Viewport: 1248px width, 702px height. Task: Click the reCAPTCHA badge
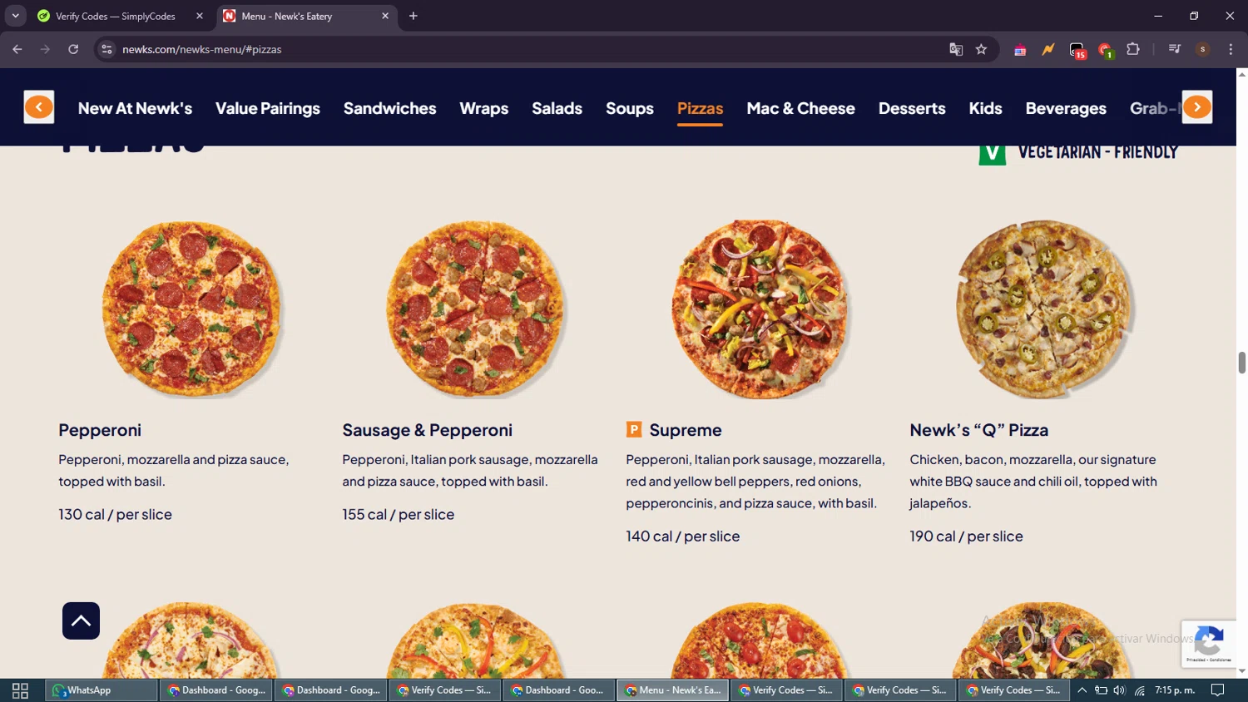[1208, 643]
